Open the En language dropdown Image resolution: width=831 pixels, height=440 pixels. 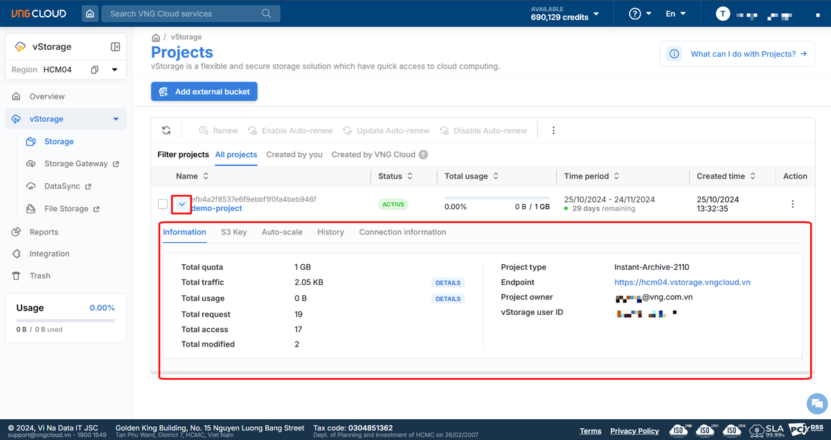[675, 14]
